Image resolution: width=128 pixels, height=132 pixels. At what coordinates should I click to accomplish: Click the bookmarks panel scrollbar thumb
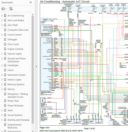tap(33, 70)
